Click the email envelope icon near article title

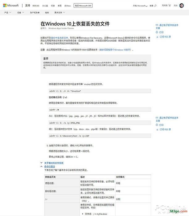pos(157,25)
